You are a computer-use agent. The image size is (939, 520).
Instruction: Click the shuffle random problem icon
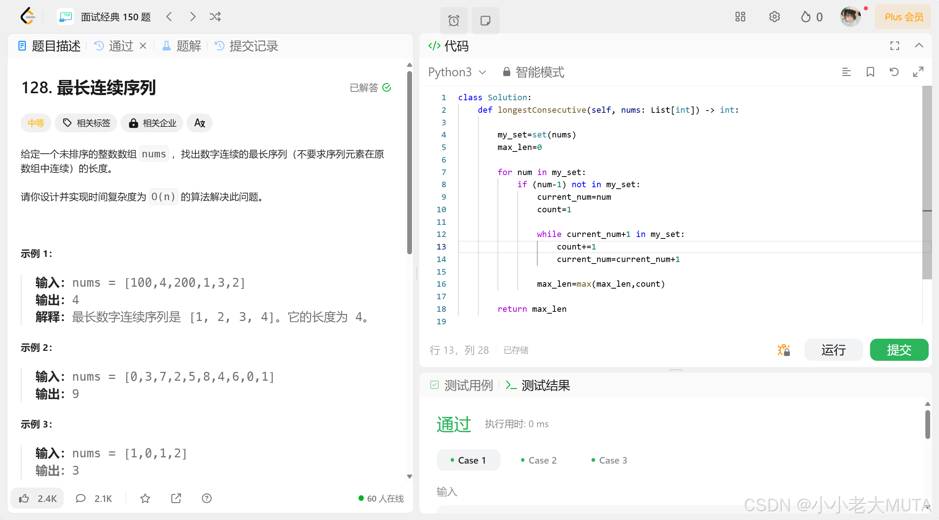215,17
